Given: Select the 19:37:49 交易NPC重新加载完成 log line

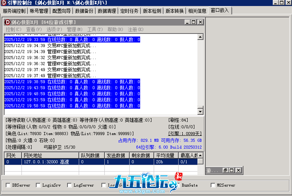Looking at the screenshot, I should tap(50, 70).
